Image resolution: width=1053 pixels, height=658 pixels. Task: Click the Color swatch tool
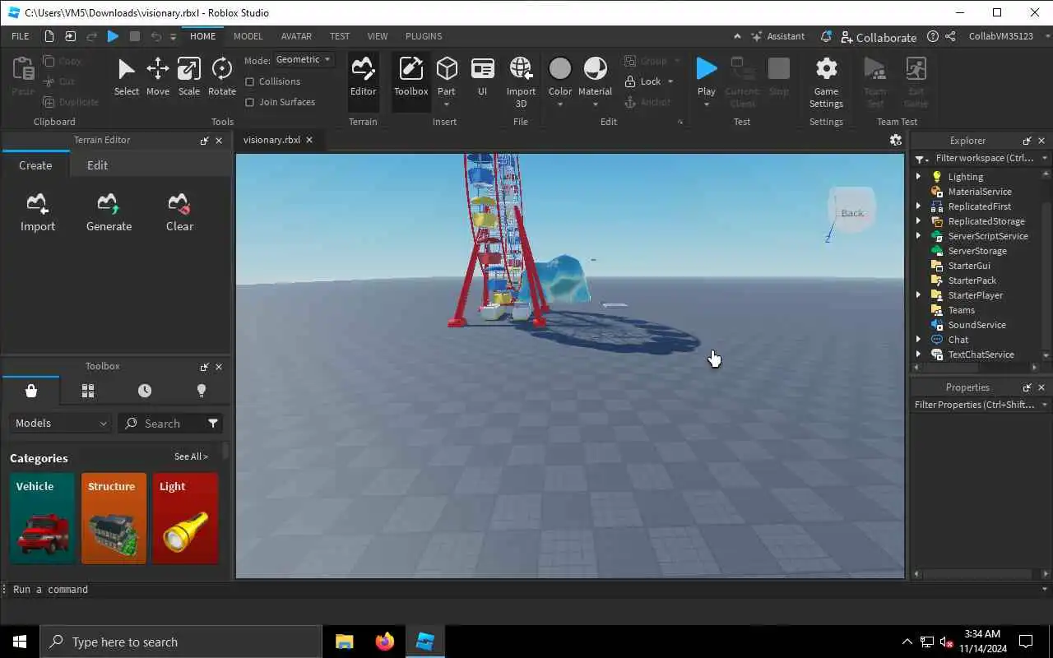560,68
